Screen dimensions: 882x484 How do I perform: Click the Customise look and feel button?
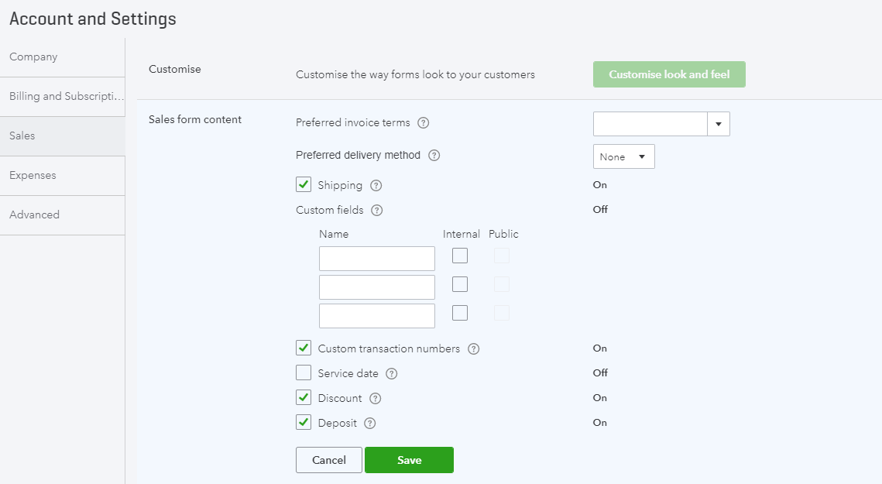(669, 74)
